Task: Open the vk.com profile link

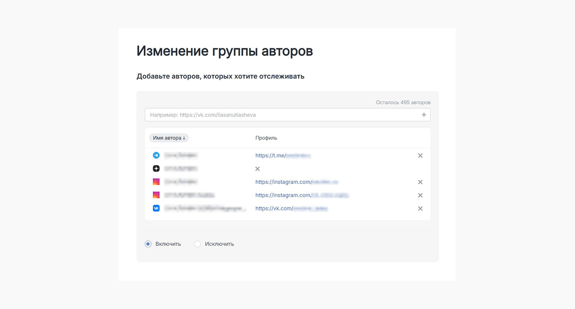Action: (291, 209)
